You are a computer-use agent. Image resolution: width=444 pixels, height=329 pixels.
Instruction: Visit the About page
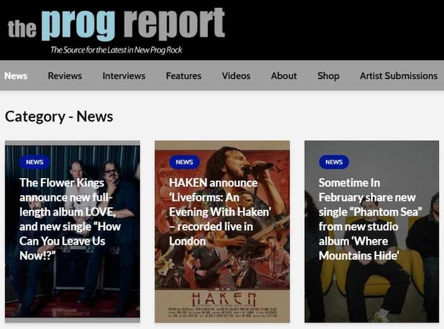(284, 75)
